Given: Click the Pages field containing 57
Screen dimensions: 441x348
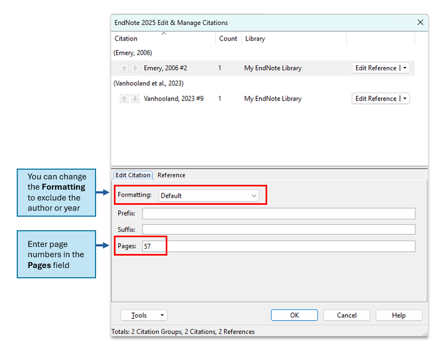Looking at the screenshot, I should point(279,246).
